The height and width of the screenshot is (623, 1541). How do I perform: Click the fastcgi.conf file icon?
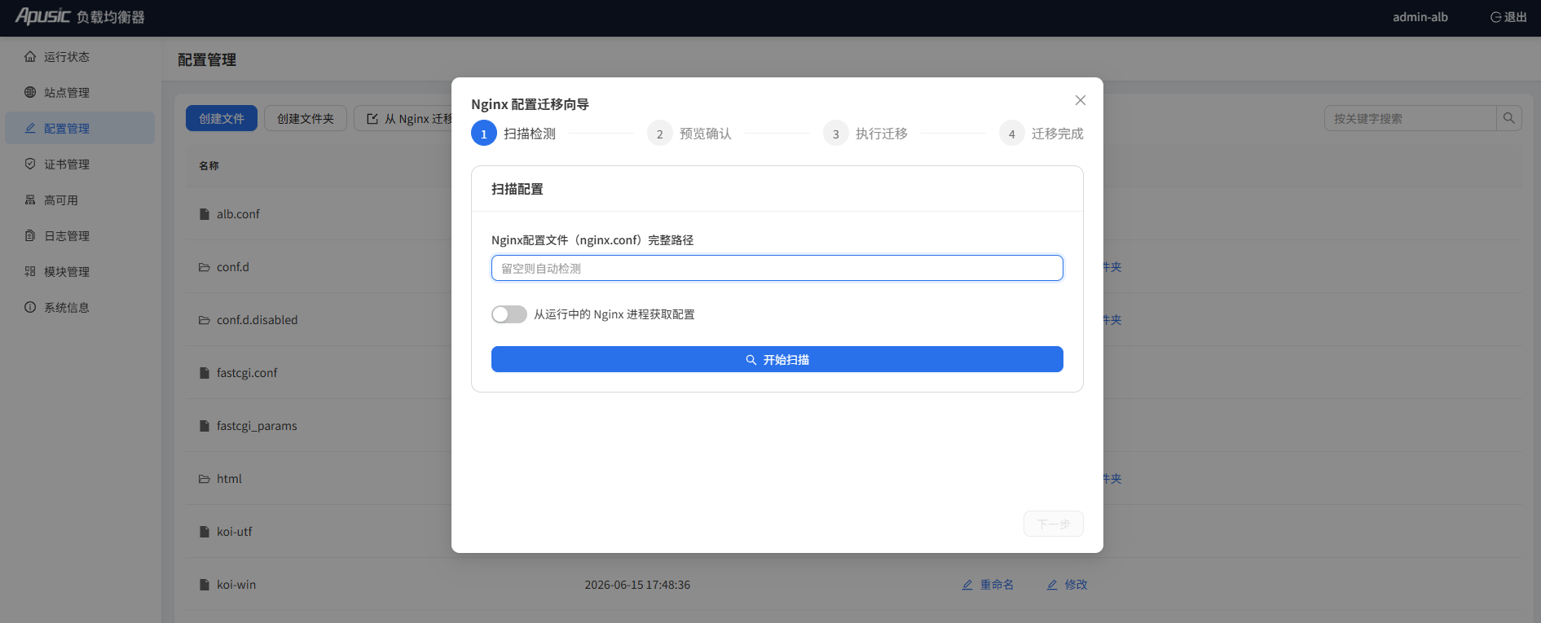[x=205, y=373]
